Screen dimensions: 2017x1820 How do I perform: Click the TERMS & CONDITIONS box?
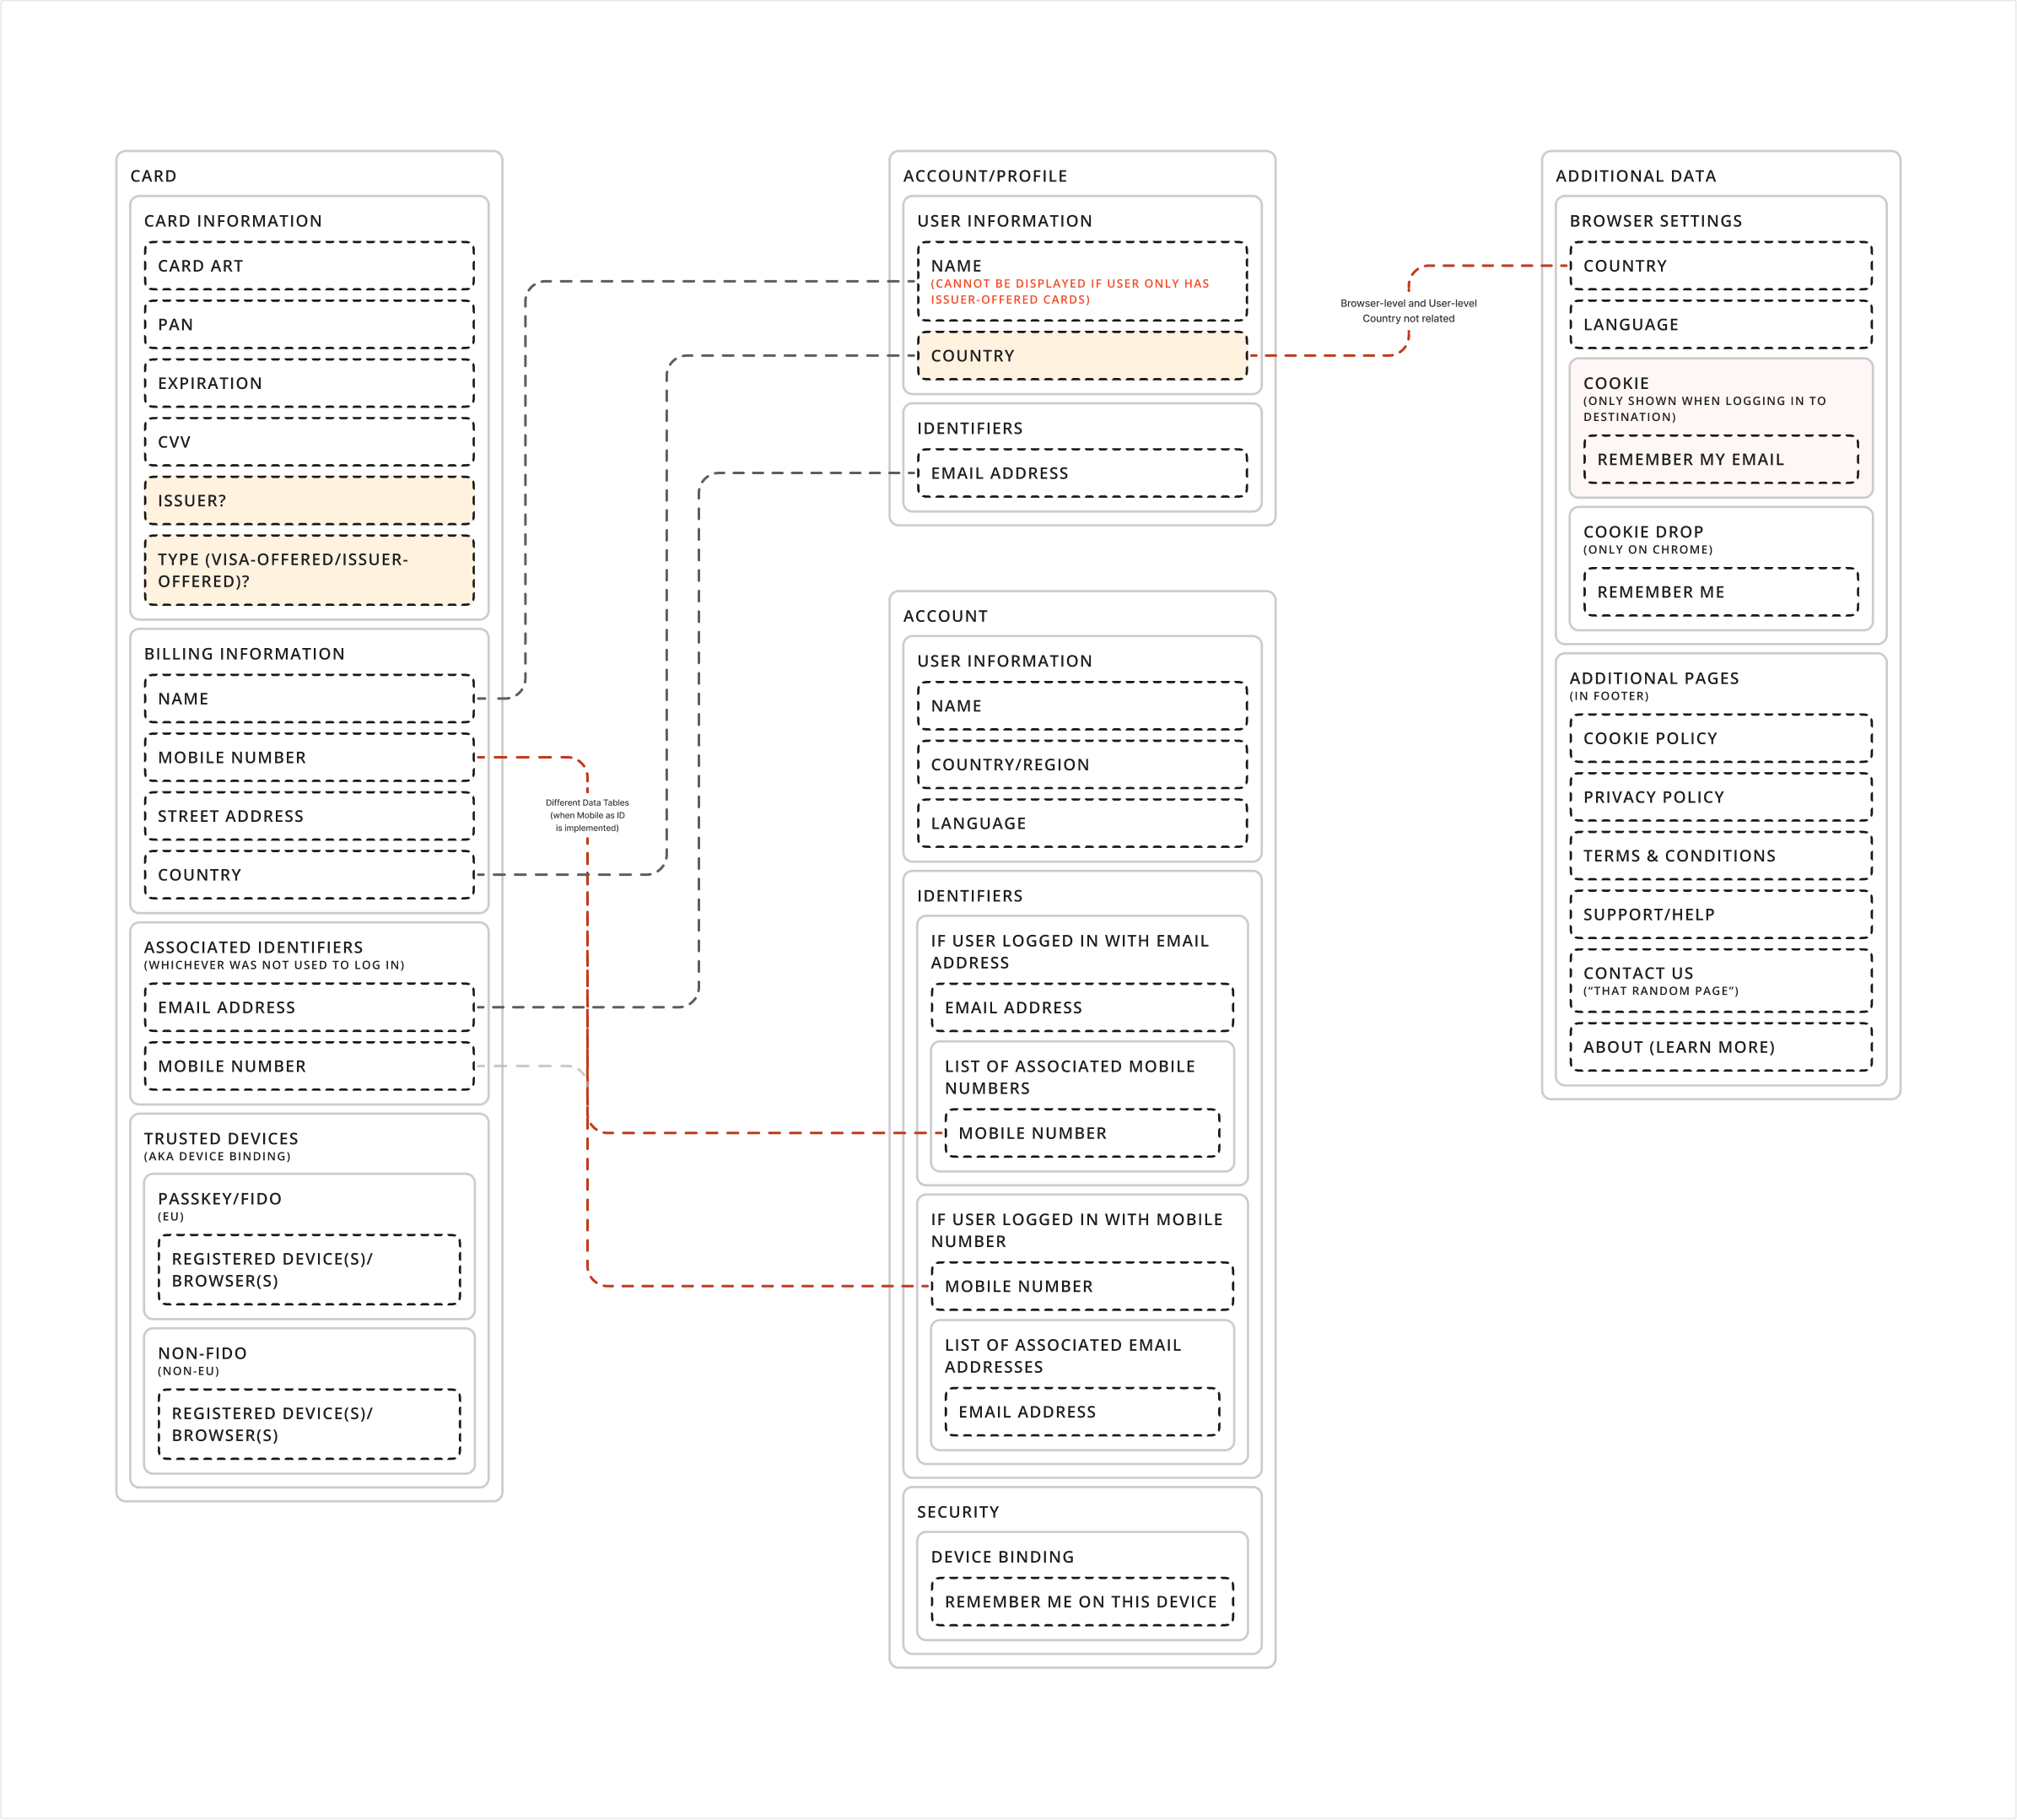(x=1720, y=856)
